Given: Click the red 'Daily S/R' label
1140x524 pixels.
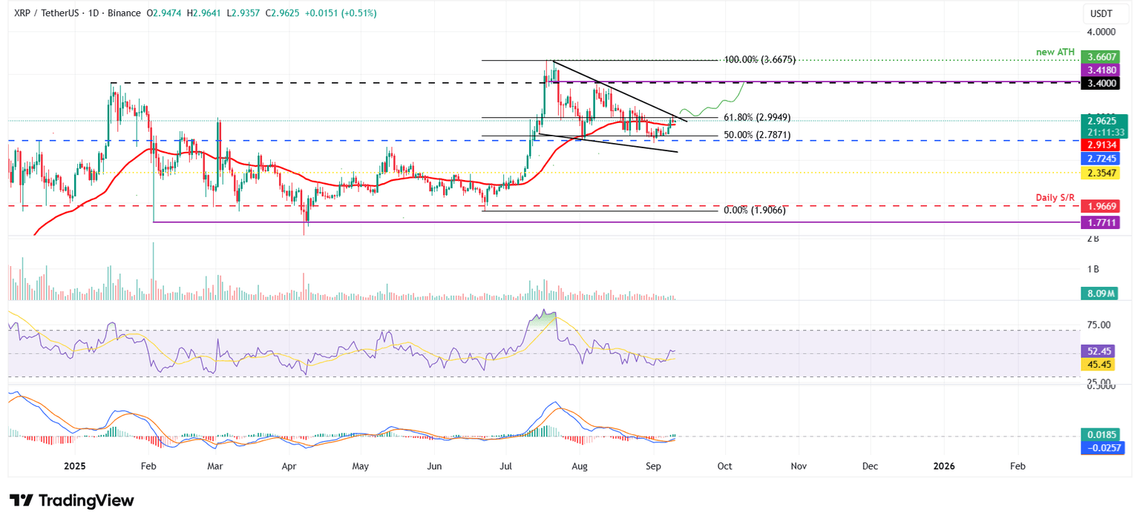Looking at the screenshot, I should click(x=1054, y=196).
